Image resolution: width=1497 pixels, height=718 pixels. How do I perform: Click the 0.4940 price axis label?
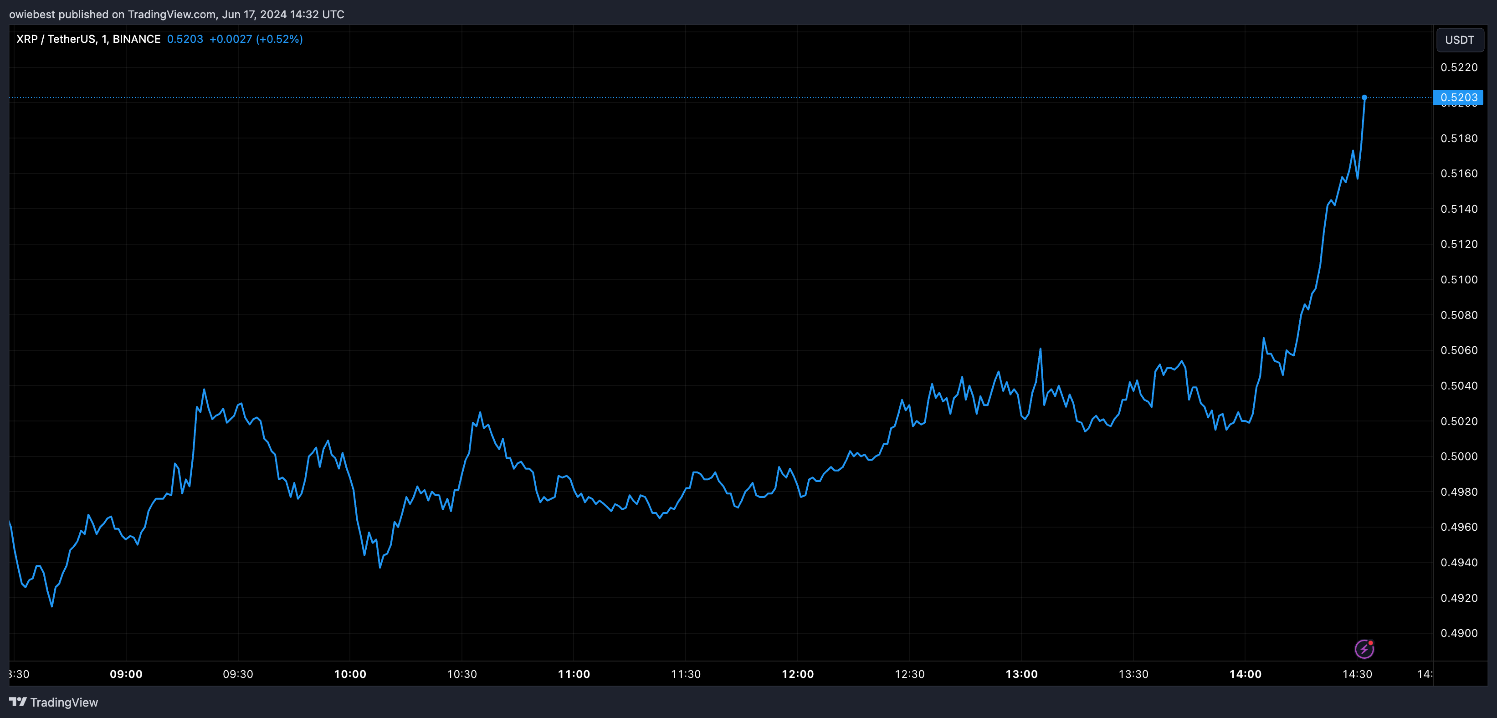(1459, 562)
